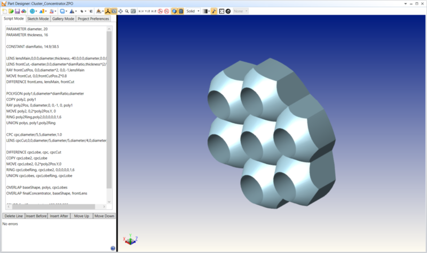Image resolution: width=427 pixels, height=253 pixels.
Task: Click the black circular reset icon
Action: click(x=228, y=11)
